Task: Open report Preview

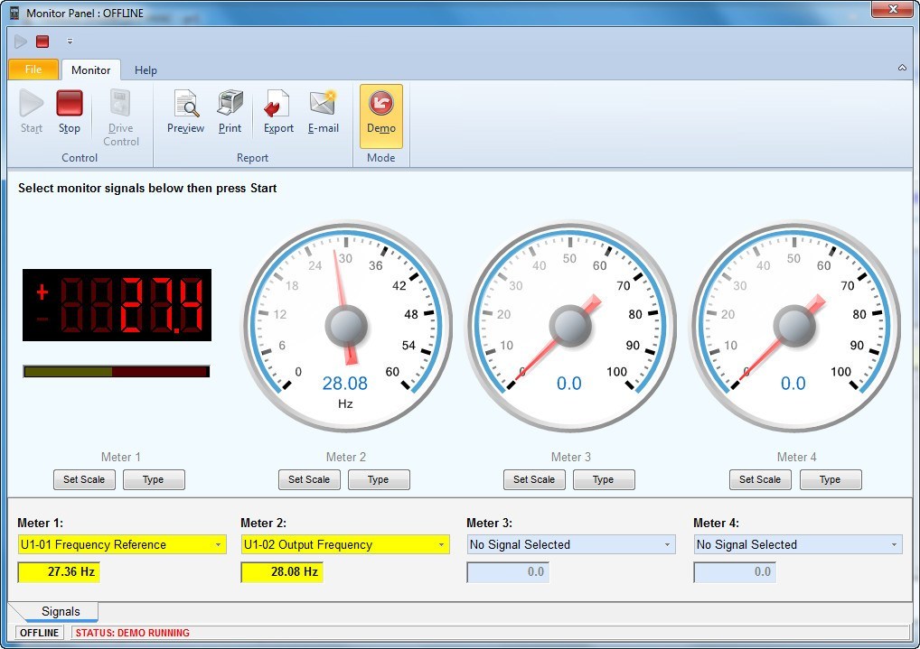Action: (185, 111)
